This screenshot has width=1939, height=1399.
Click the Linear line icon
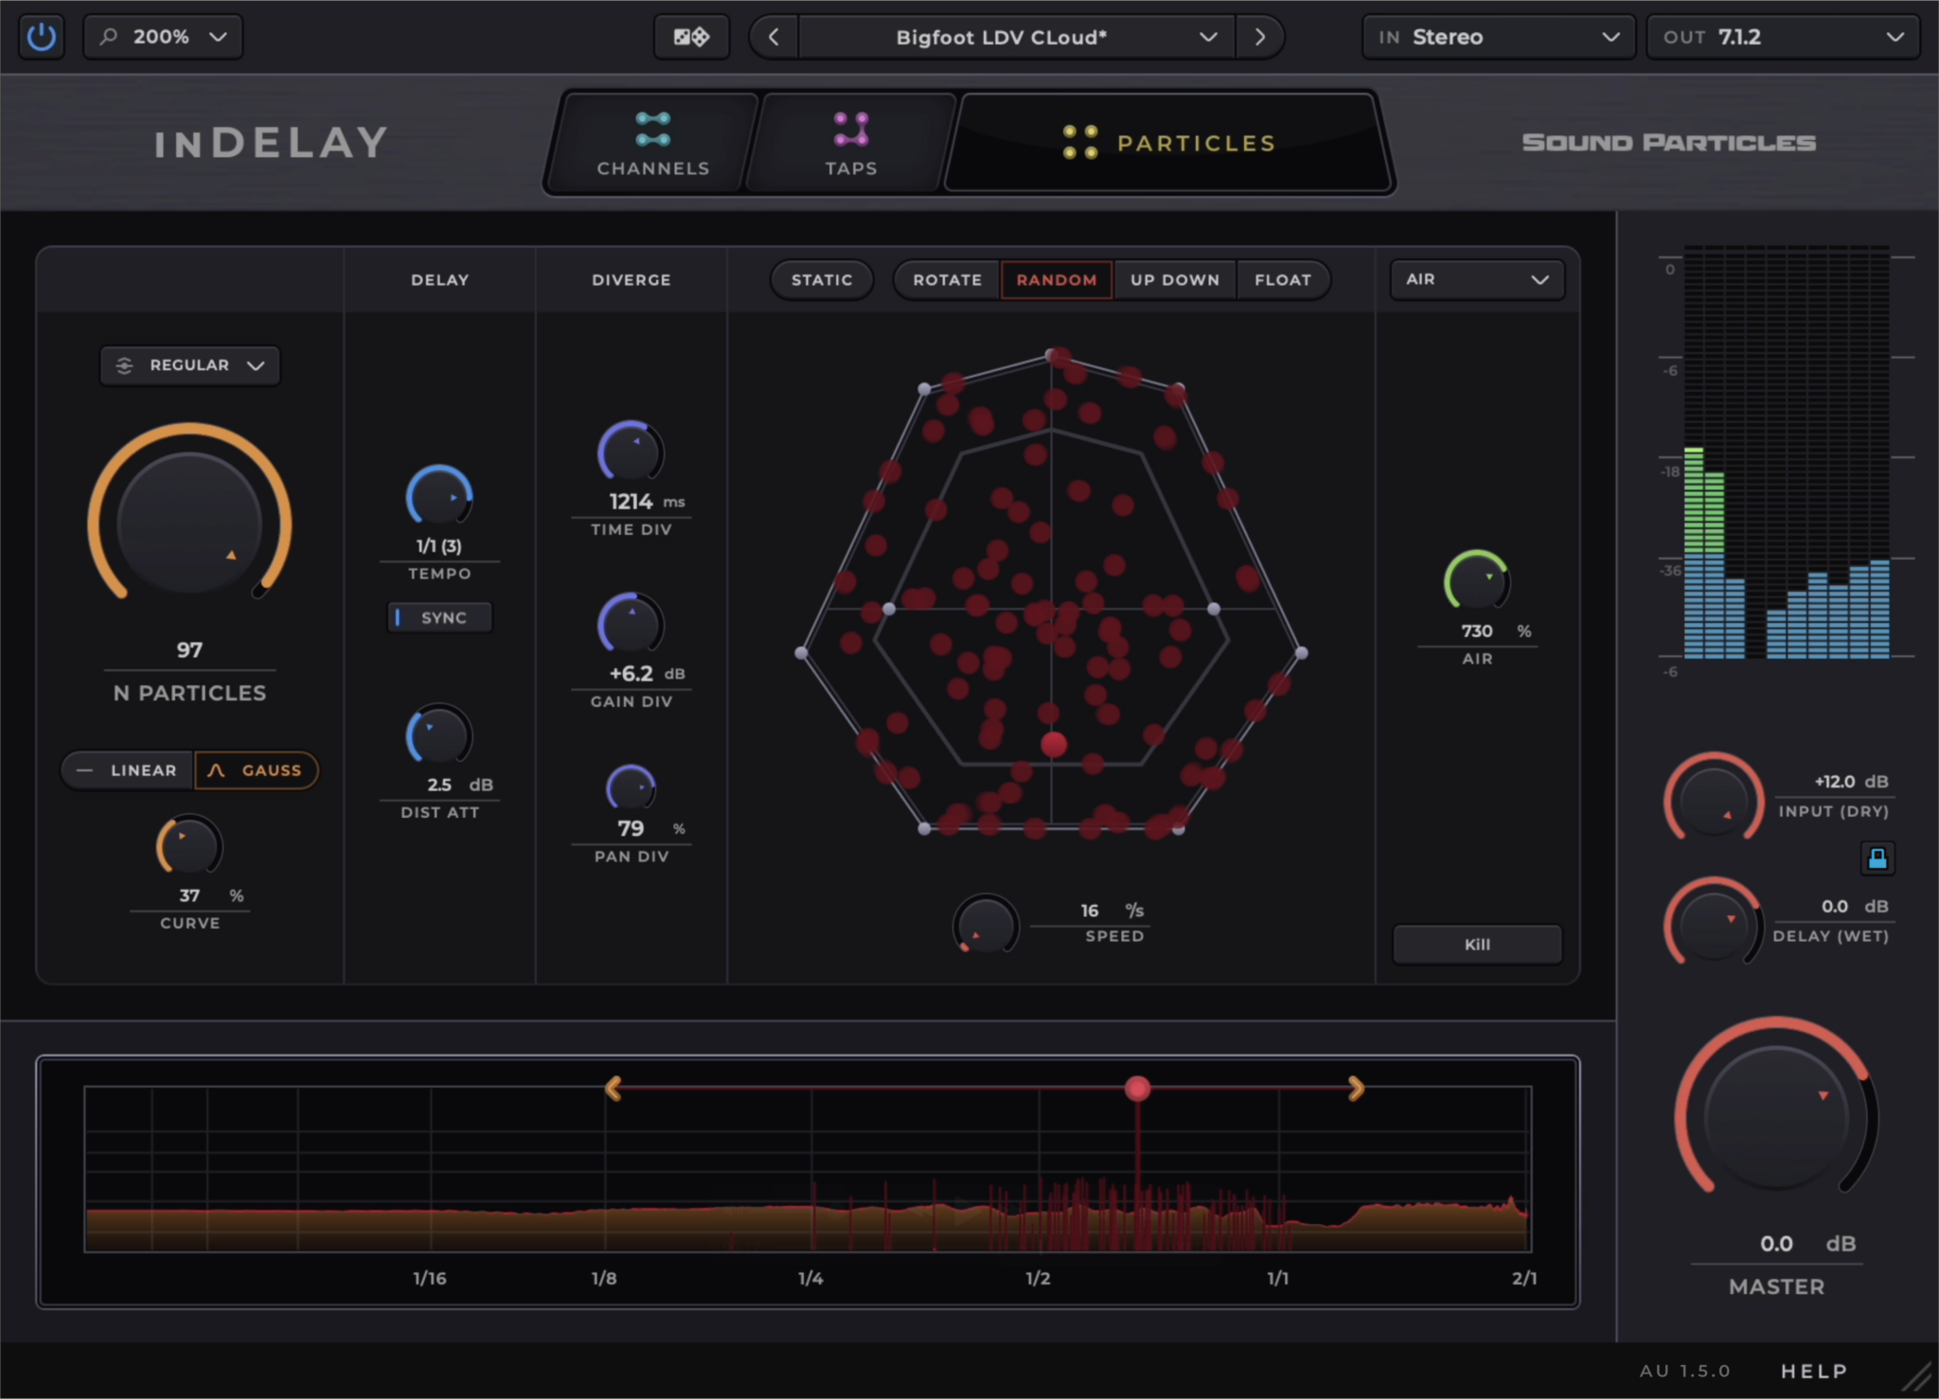point(84,770)
